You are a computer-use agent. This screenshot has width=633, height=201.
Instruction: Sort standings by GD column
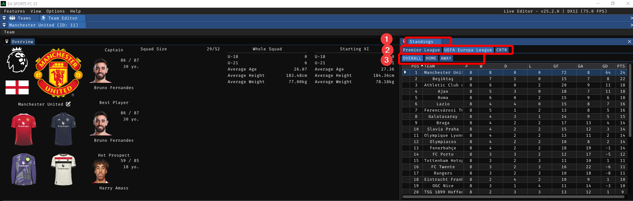click(x=608, y=66)
